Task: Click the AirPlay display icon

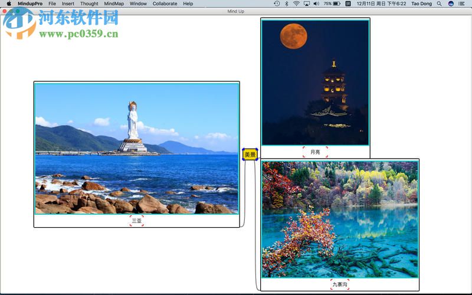Action: 306,4
